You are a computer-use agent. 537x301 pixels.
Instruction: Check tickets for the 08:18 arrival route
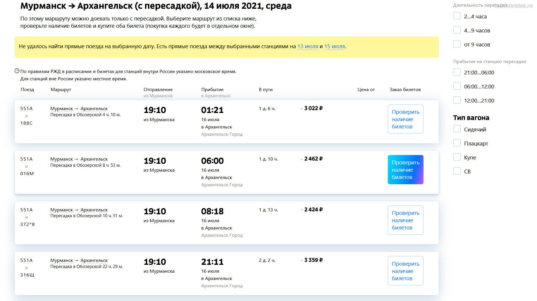[x=405, y=220]
